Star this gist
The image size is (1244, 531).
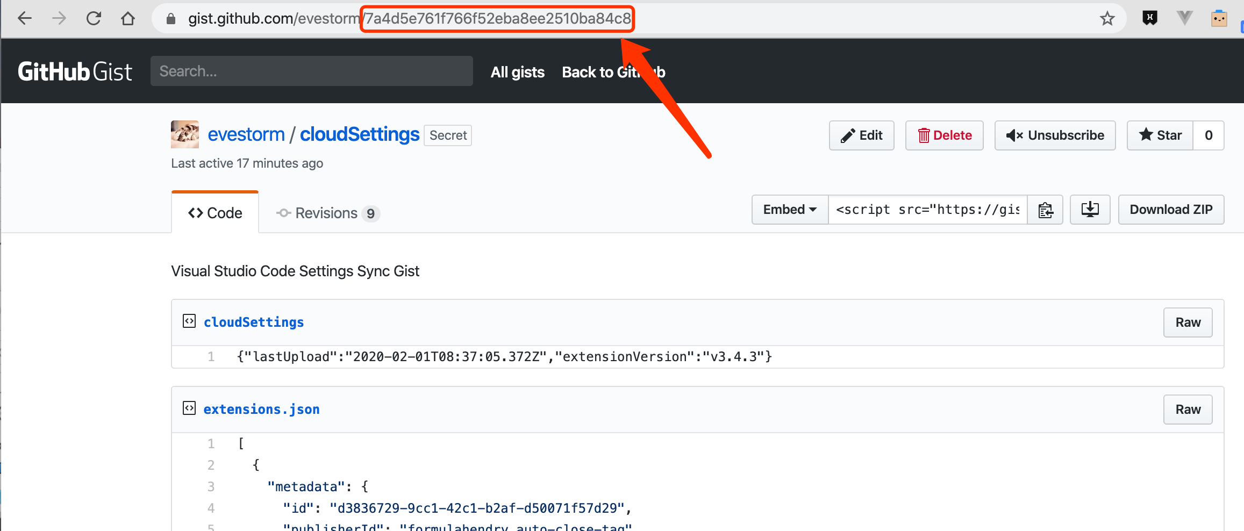coord(1160,135)
